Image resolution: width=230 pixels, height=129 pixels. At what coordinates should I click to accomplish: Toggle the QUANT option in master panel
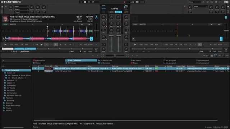pos(103,9)
